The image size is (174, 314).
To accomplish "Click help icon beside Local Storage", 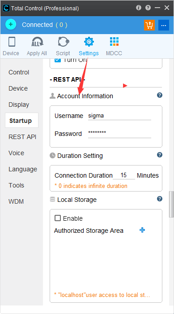I will 159,199.
